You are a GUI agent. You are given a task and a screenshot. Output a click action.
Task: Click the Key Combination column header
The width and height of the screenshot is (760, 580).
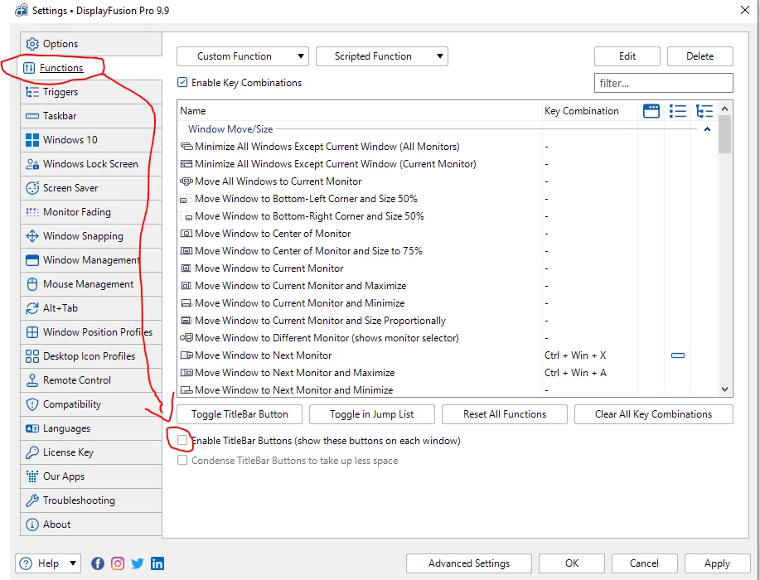click(590, 111)
